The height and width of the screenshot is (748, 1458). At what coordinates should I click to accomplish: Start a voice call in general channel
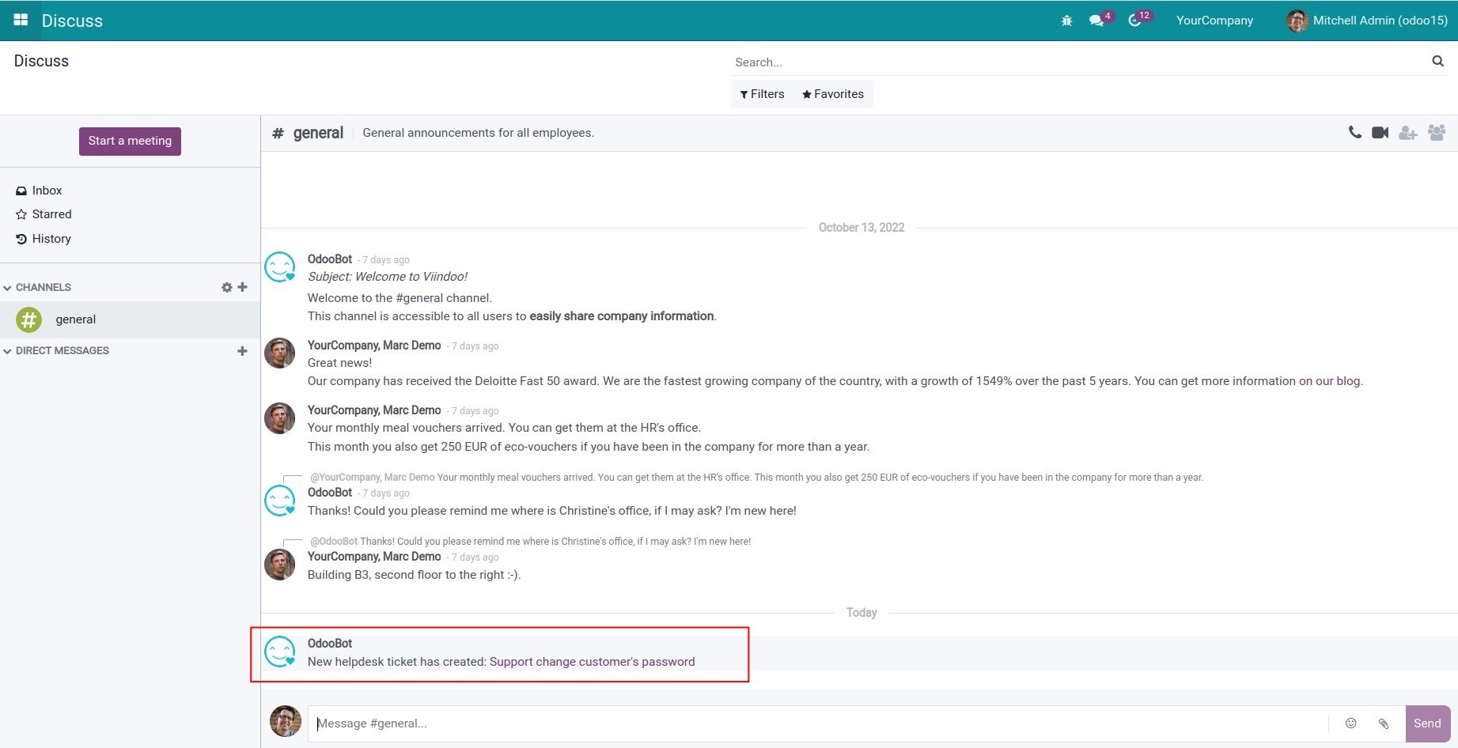pyautogui.click(x=1354, y=132)
